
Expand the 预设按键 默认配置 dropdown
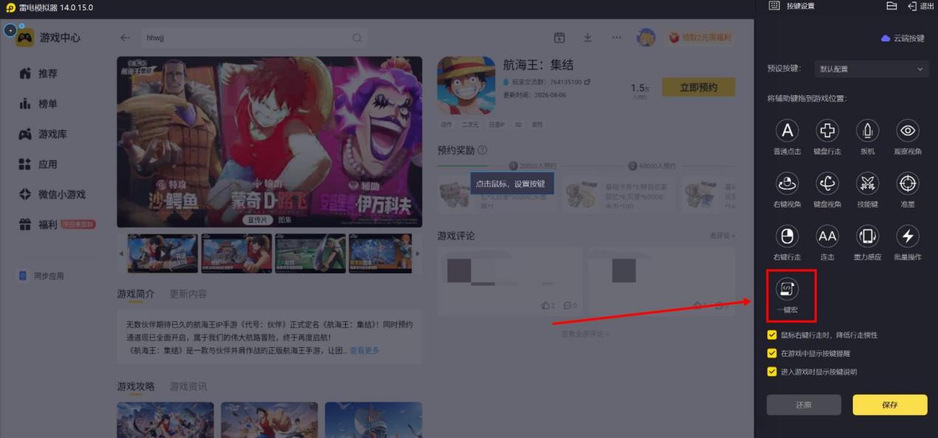click(871, 69)
